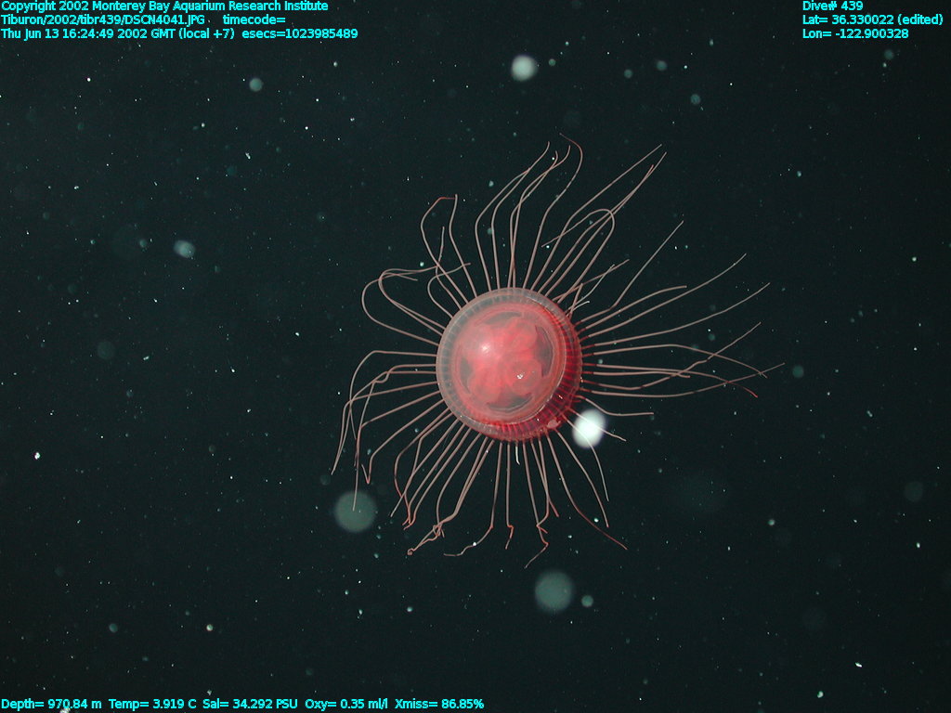Select the Lon= -122.900328 reading
951x713 pixels.
click(855, 33)
